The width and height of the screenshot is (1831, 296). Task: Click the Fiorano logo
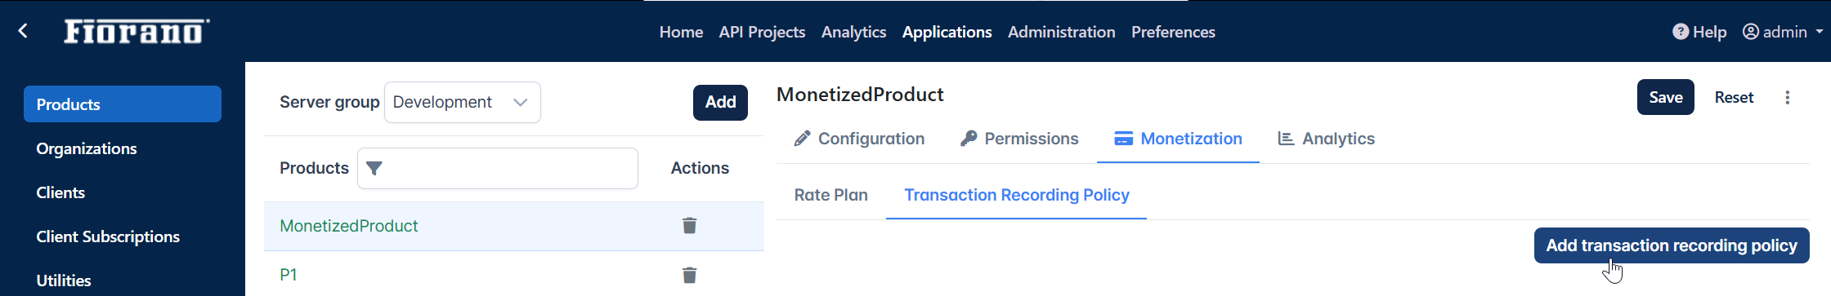pyautogui.click(x=137, y=31)
